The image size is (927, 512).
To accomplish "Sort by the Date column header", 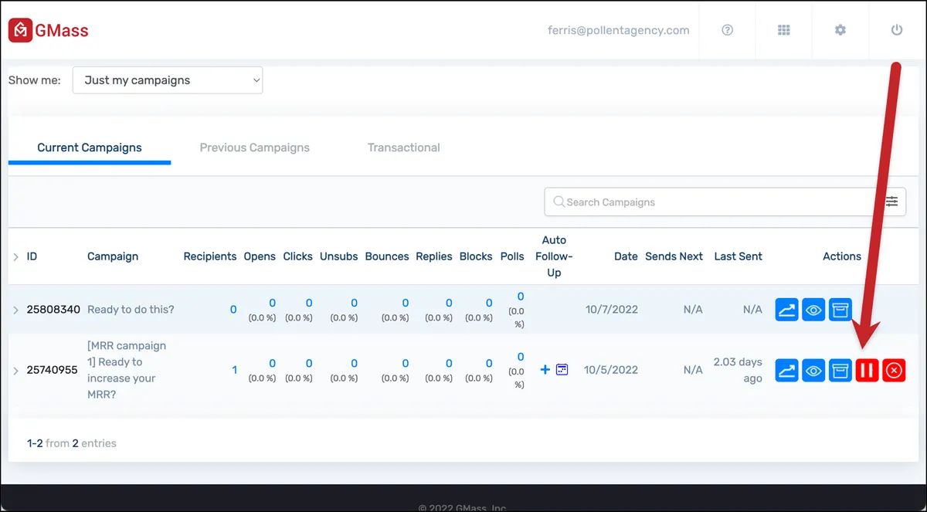I will 626,256.
